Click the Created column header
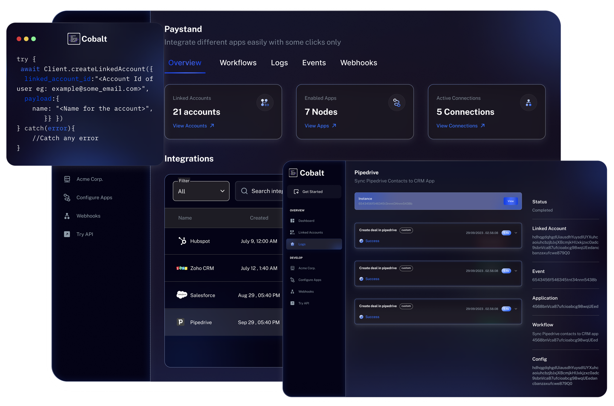 (x=259, y=218)
